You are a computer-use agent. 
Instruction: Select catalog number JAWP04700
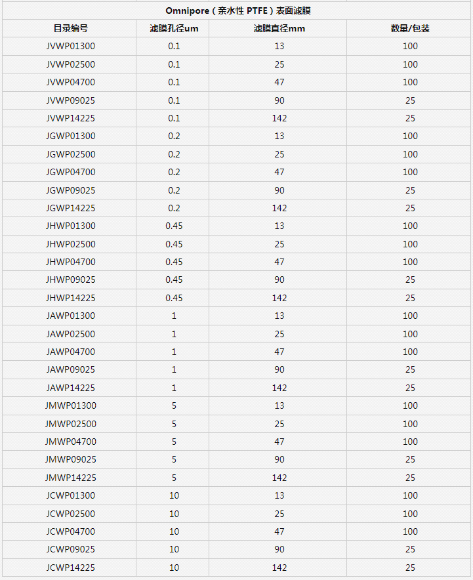71,352
